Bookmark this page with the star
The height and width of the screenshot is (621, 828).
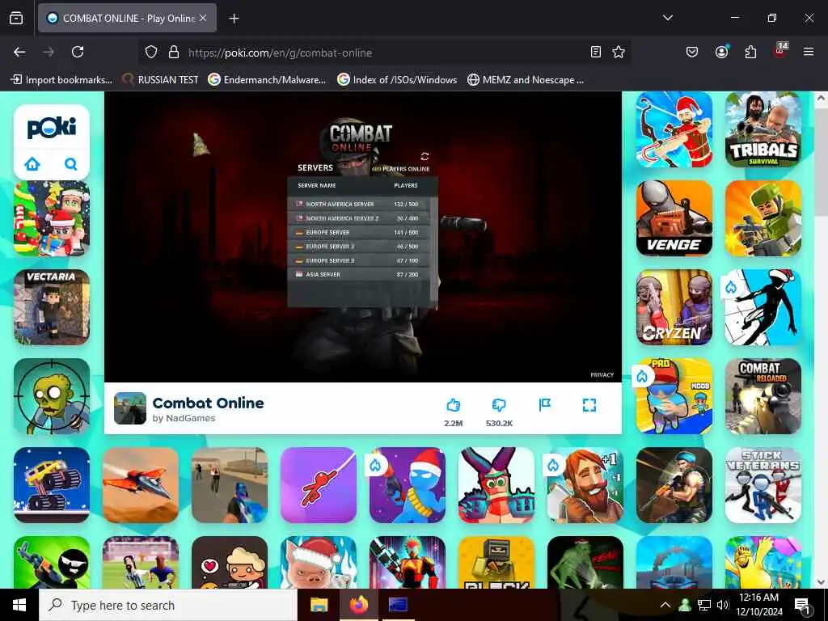click(619, 52)
